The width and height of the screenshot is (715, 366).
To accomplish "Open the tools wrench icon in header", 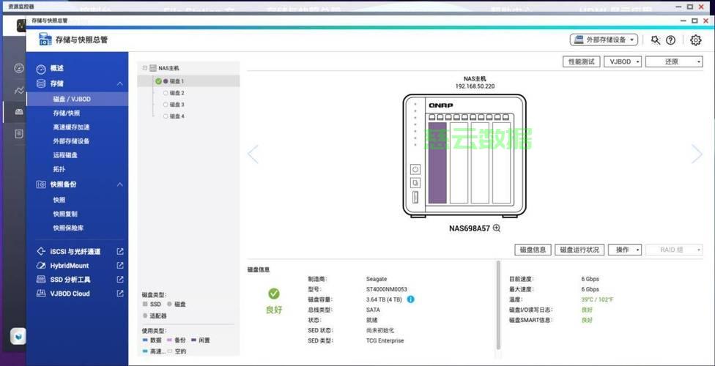I will click(656, 40).
